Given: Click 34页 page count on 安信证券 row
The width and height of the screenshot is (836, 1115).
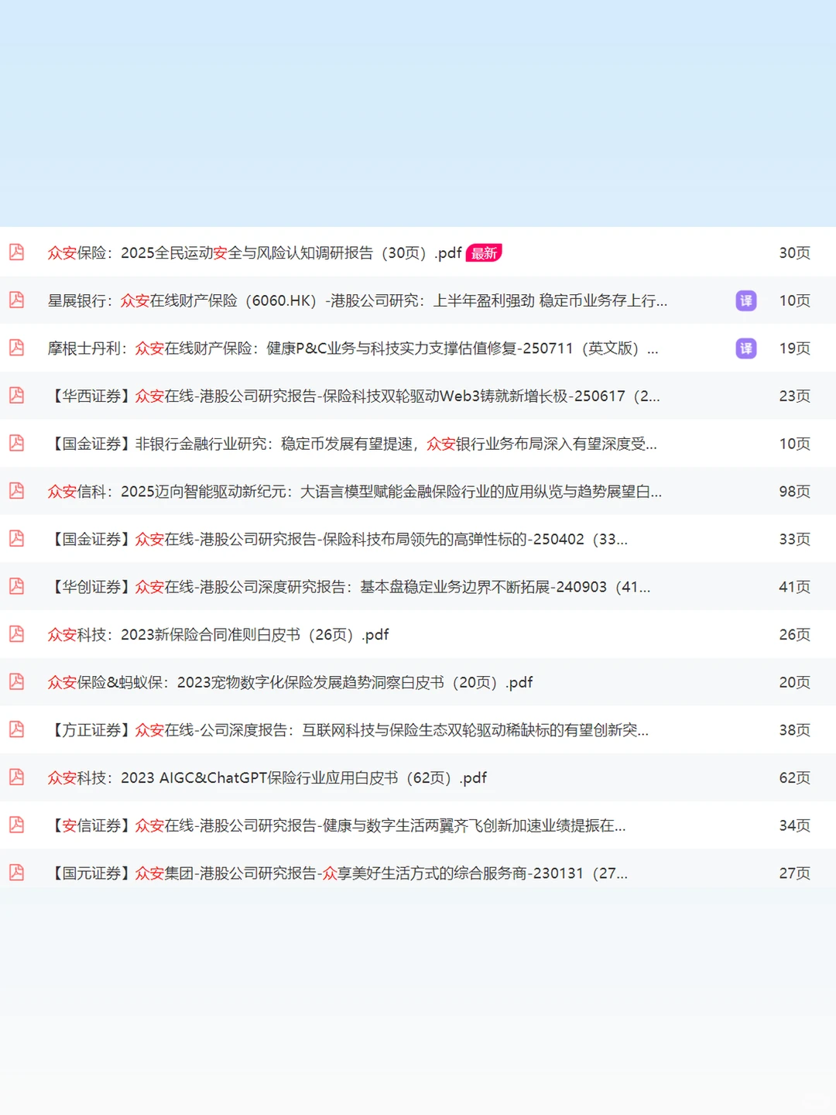Looking at the screenshot, I should pos(794,825).
